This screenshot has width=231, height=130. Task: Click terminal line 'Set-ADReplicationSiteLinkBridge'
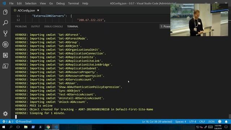coord(64,65)
